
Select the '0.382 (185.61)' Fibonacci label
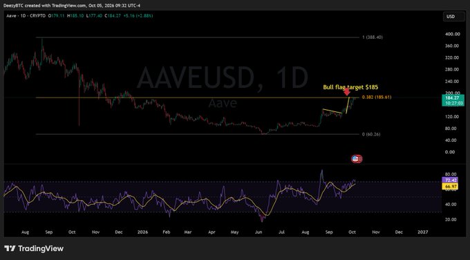point(377,98)
